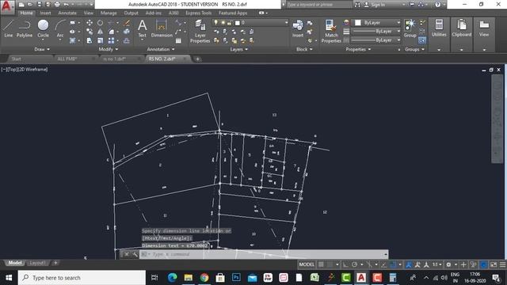The height and width of the screenshot is (285, 507).
Task: Toggle polar tracking in status bar
Action: point(355,264)
